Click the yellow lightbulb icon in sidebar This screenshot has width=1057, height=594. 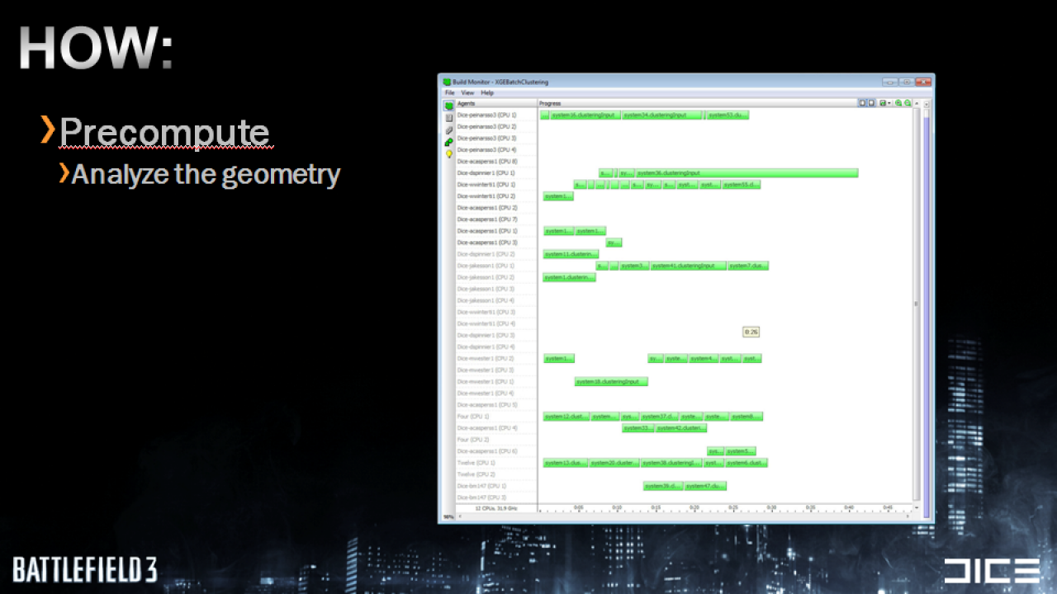[448, 154]
